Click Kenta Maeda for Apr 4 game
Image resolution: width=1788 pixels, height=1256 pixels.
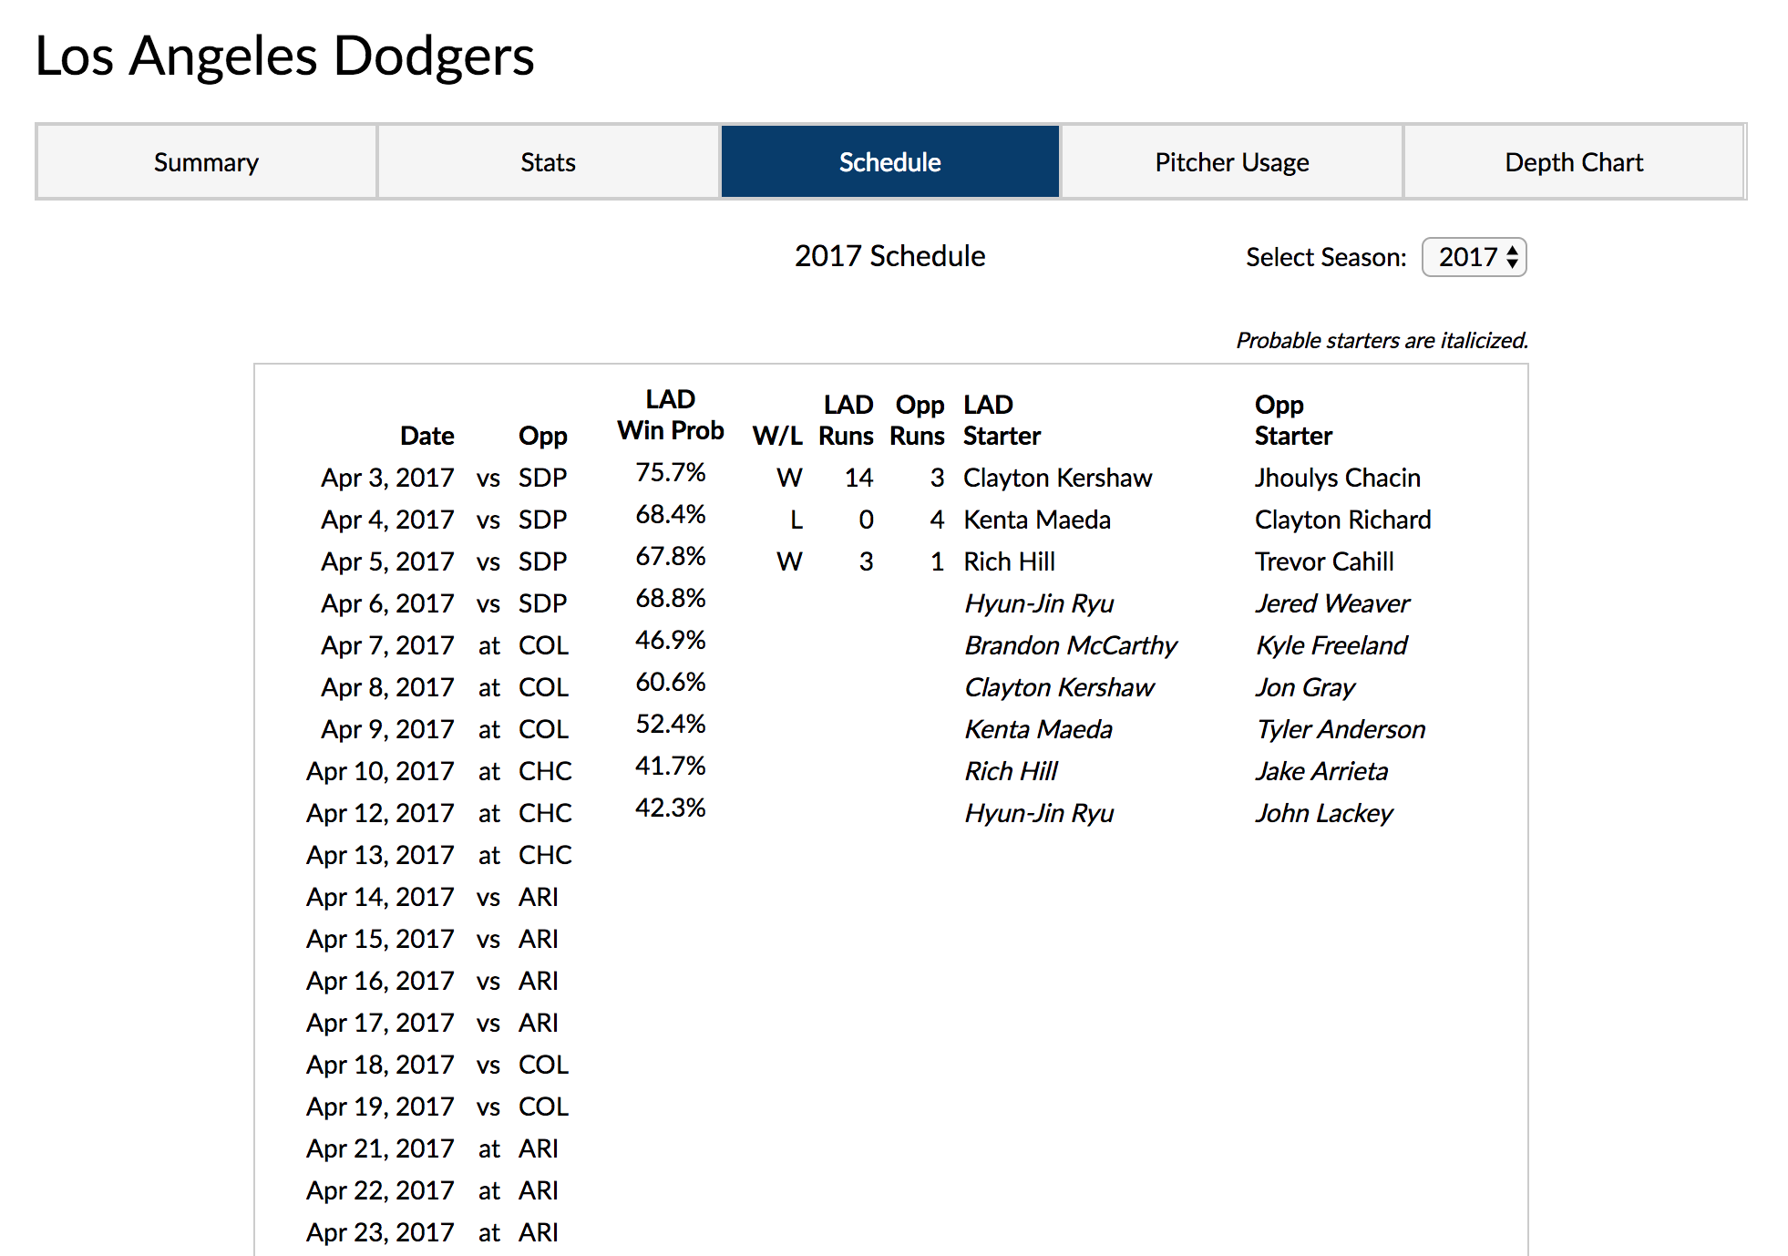pyautogui.click(x=1036, y=520)
